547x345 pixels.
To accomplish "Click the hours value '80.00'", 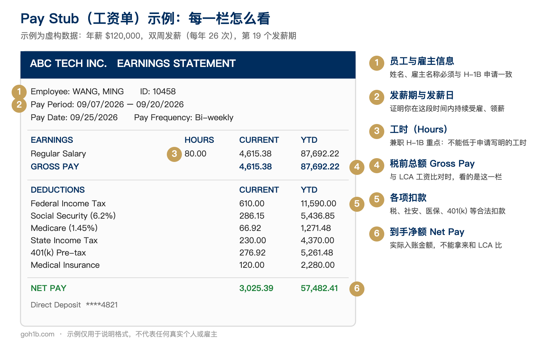I will (196, 154).
